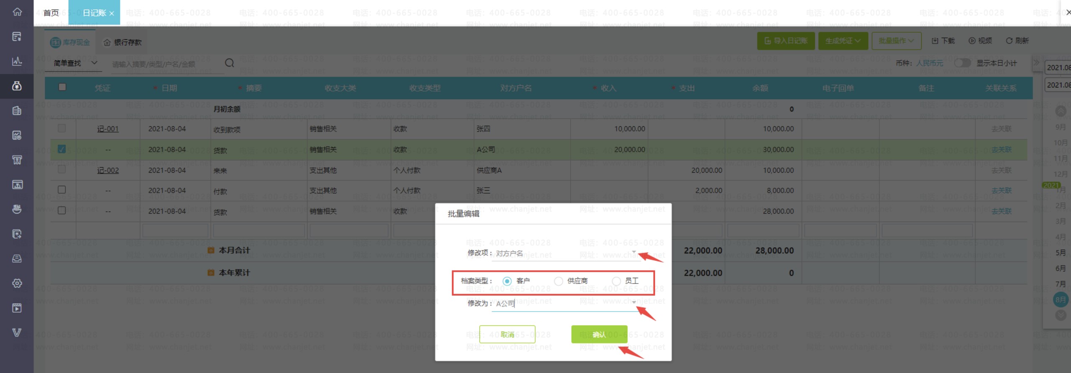
Task: Expand the 生成凭证 dropdown button
Action: [843, 41]
